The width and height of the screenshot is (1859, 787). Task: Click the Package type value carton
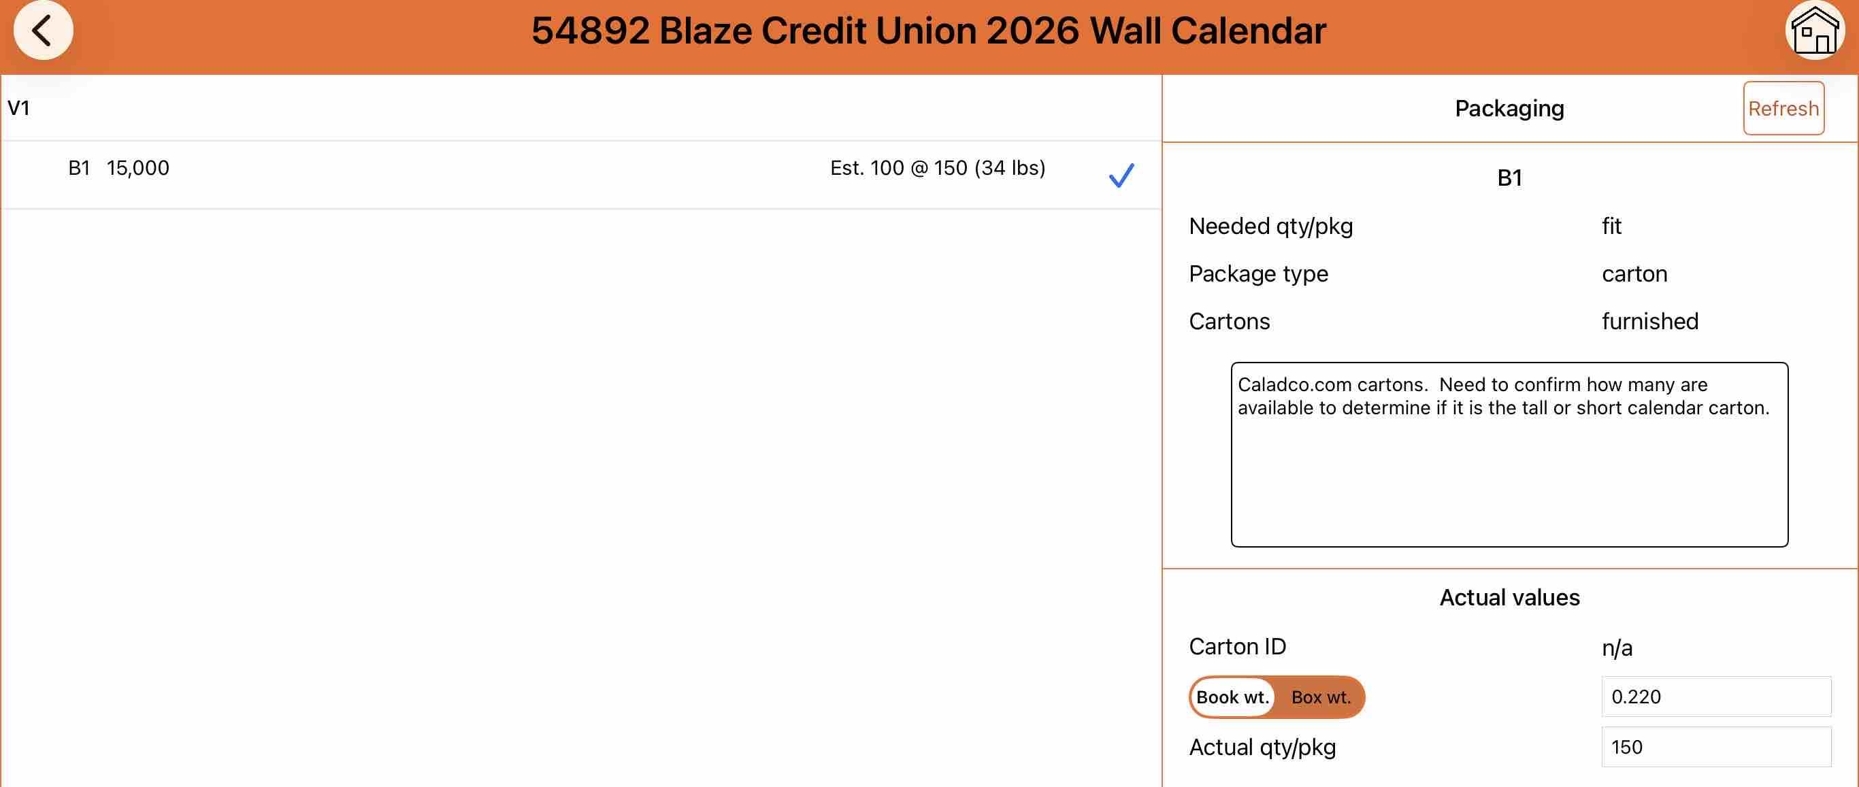(1634, 274)
